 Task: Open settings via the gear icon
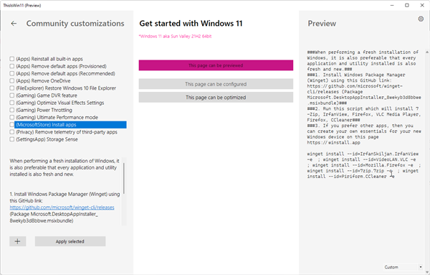421,19
